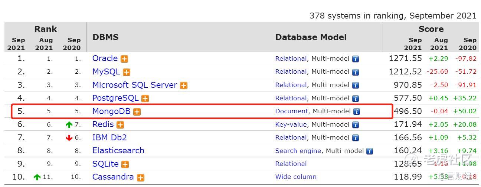Click the info icon in IBM Db2's row

pyautogui.click(x=356, y=138)
